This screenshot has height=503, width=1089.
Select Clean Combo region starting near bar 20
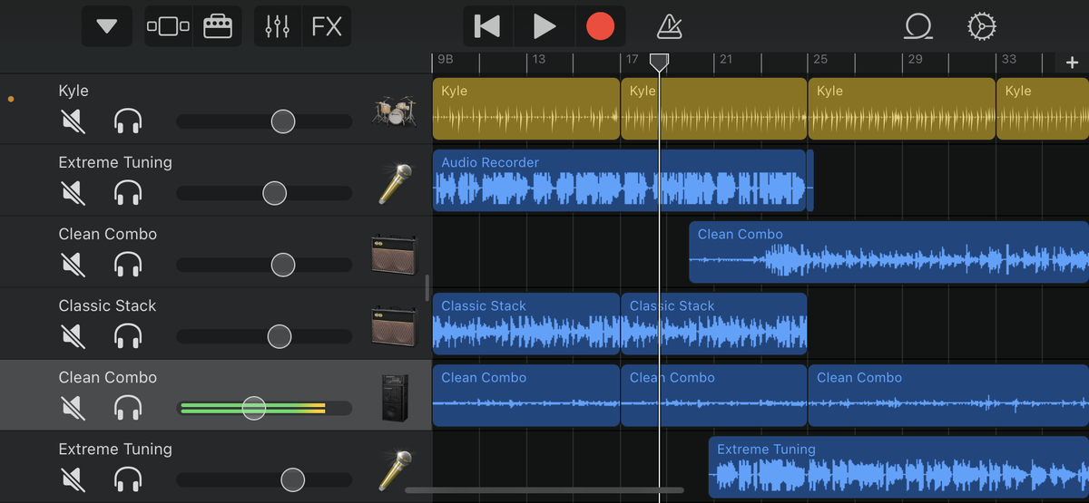coord(888,252)
